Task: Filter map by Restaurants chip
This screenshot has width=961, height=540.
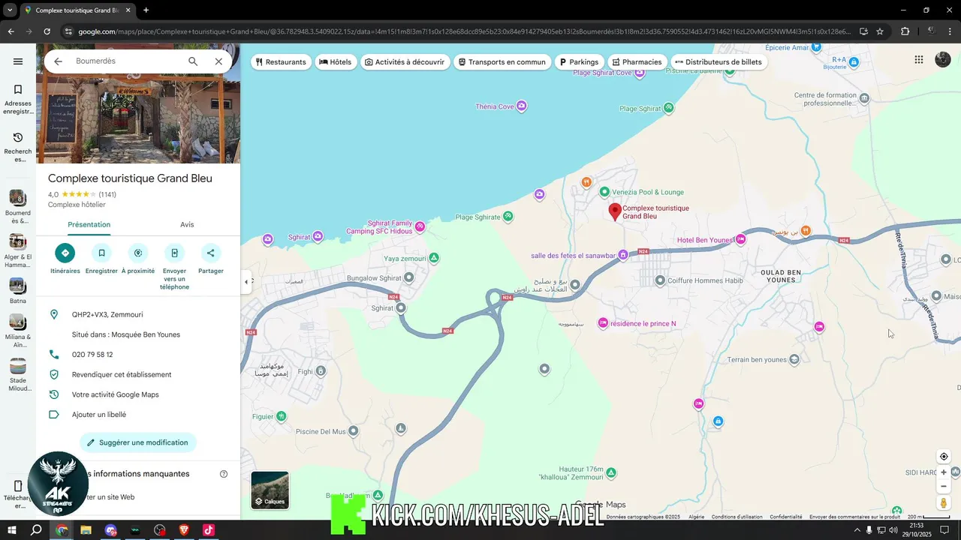Action: [281, 62]
